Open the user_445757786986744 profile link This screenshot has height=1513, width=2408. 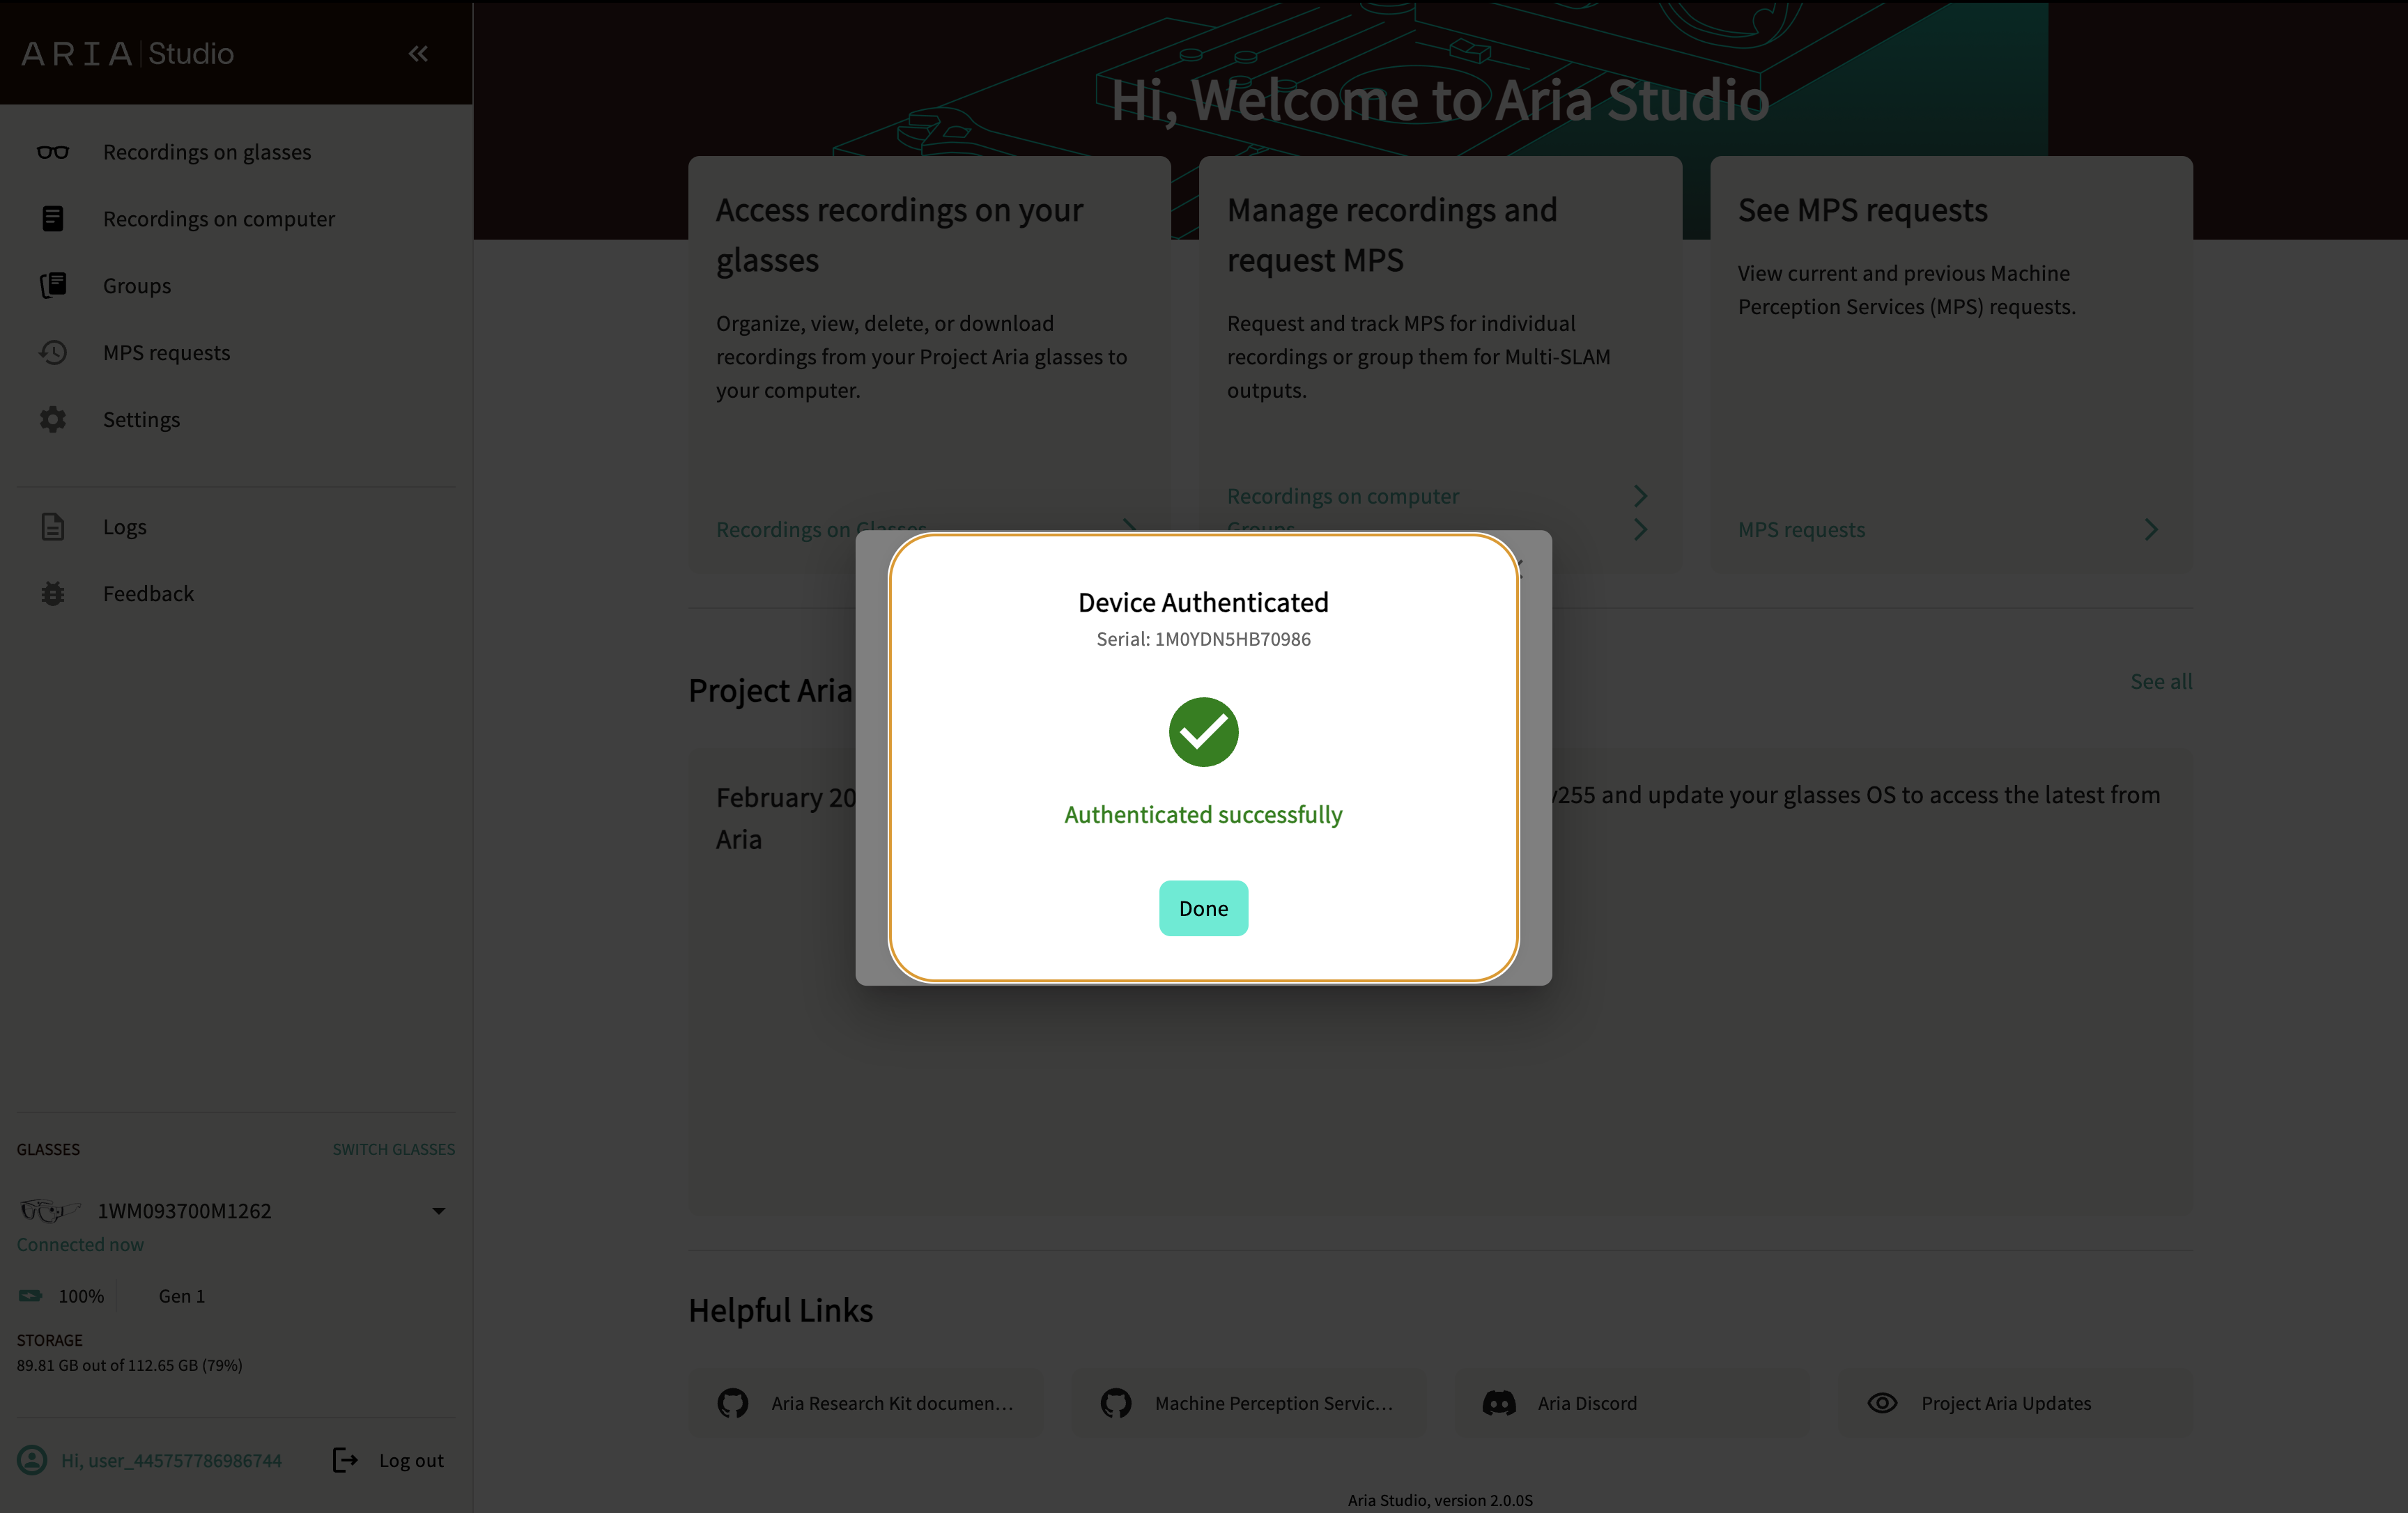tap(172, 1460)
